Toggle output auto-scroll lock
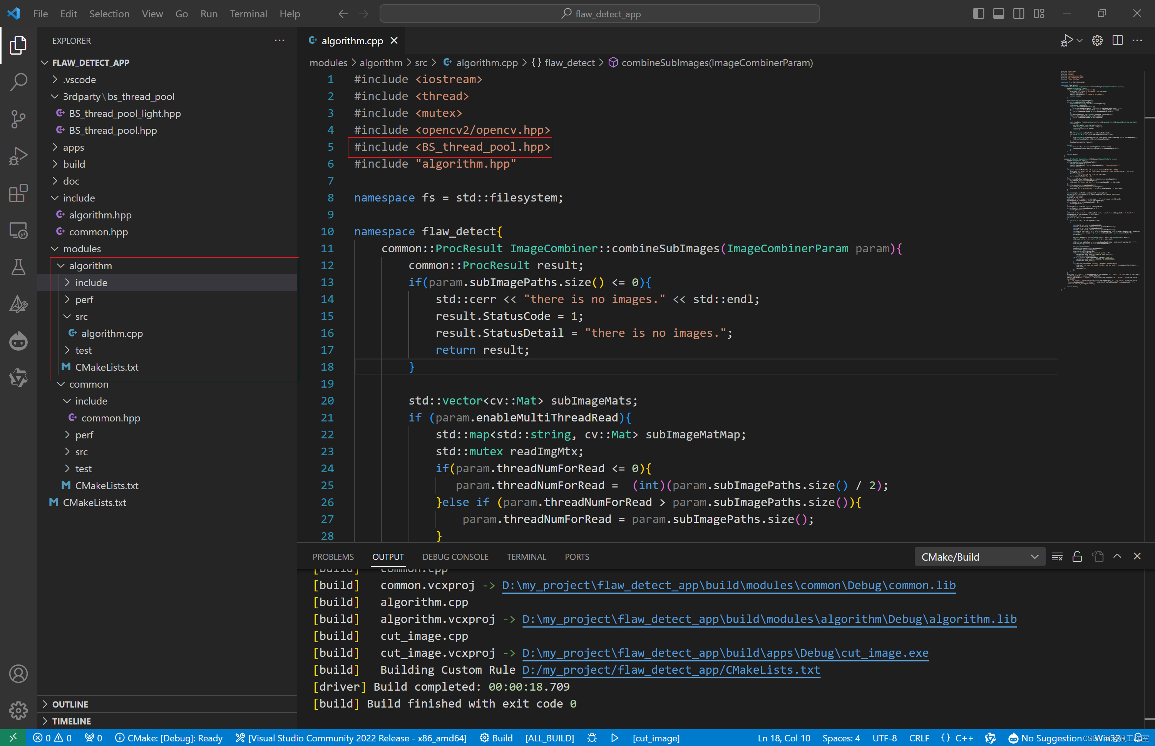The width and height of the screenshot is (1155, 746). (1077, 556)
